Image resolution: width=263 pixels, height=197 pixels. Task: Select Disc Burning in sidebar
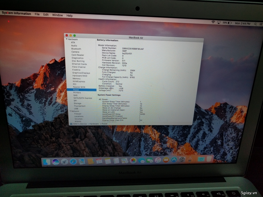pos(78,61)
